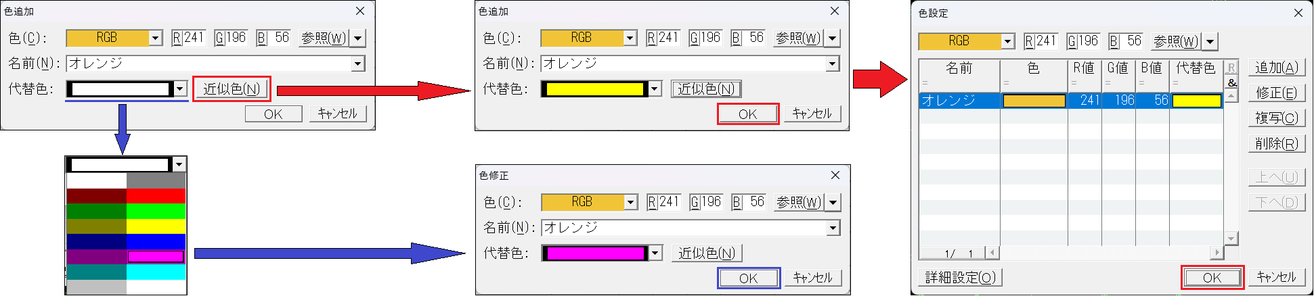This screenshot has width=1314, height=296.
Task: Click キャンセル in the 色設定 dialog
Action: click(x=1276, y=278)
